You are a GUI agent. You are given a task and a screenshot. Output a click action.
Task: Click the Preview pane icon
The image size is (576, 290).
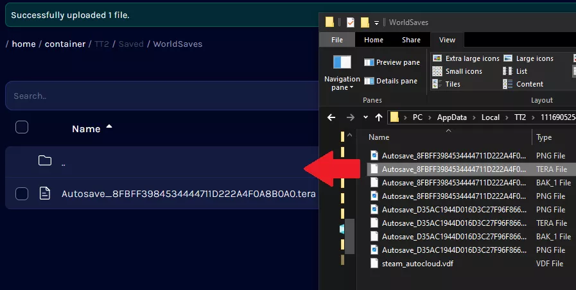[x=369, y=62]
